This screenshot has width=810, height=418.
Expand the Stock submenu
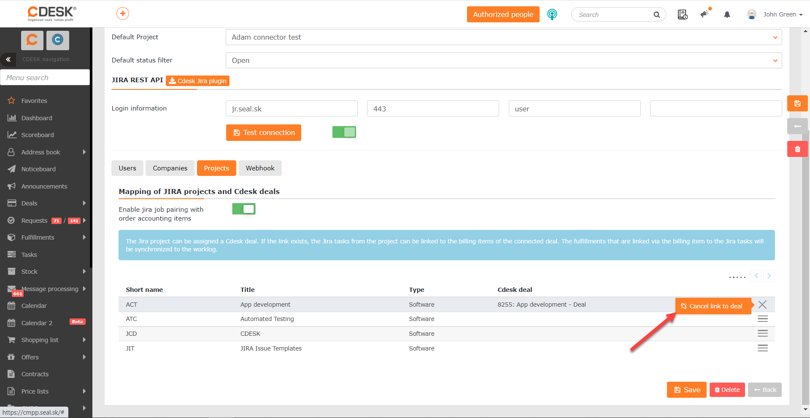pyautogui.click(x=84, y=272)
